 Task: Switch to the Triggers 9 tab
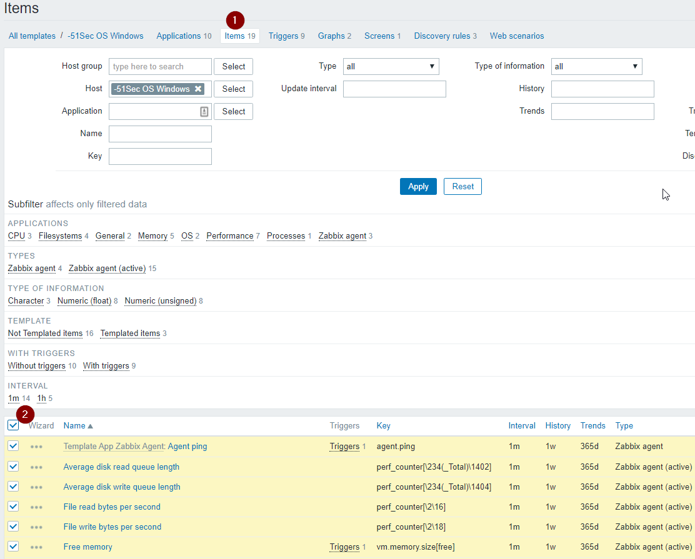click(x=286, y=36)
